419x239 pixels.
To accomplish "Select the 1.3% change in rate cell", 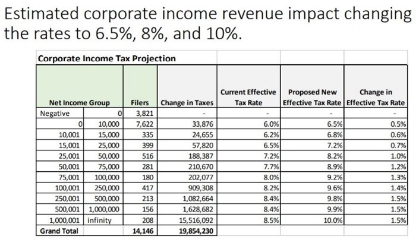I will coord(376,177).
